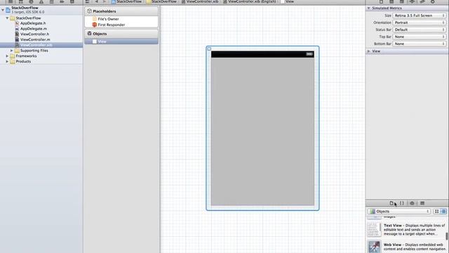Viewport: 449px width, 253px height.
Task: Select ViewController.xib in navigator
Action: 36,45
